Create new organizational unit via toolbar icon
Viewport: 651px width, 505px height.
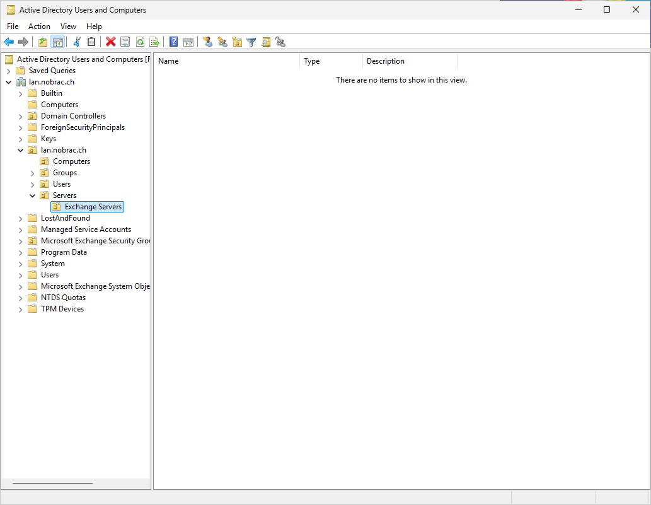point(237,42)
